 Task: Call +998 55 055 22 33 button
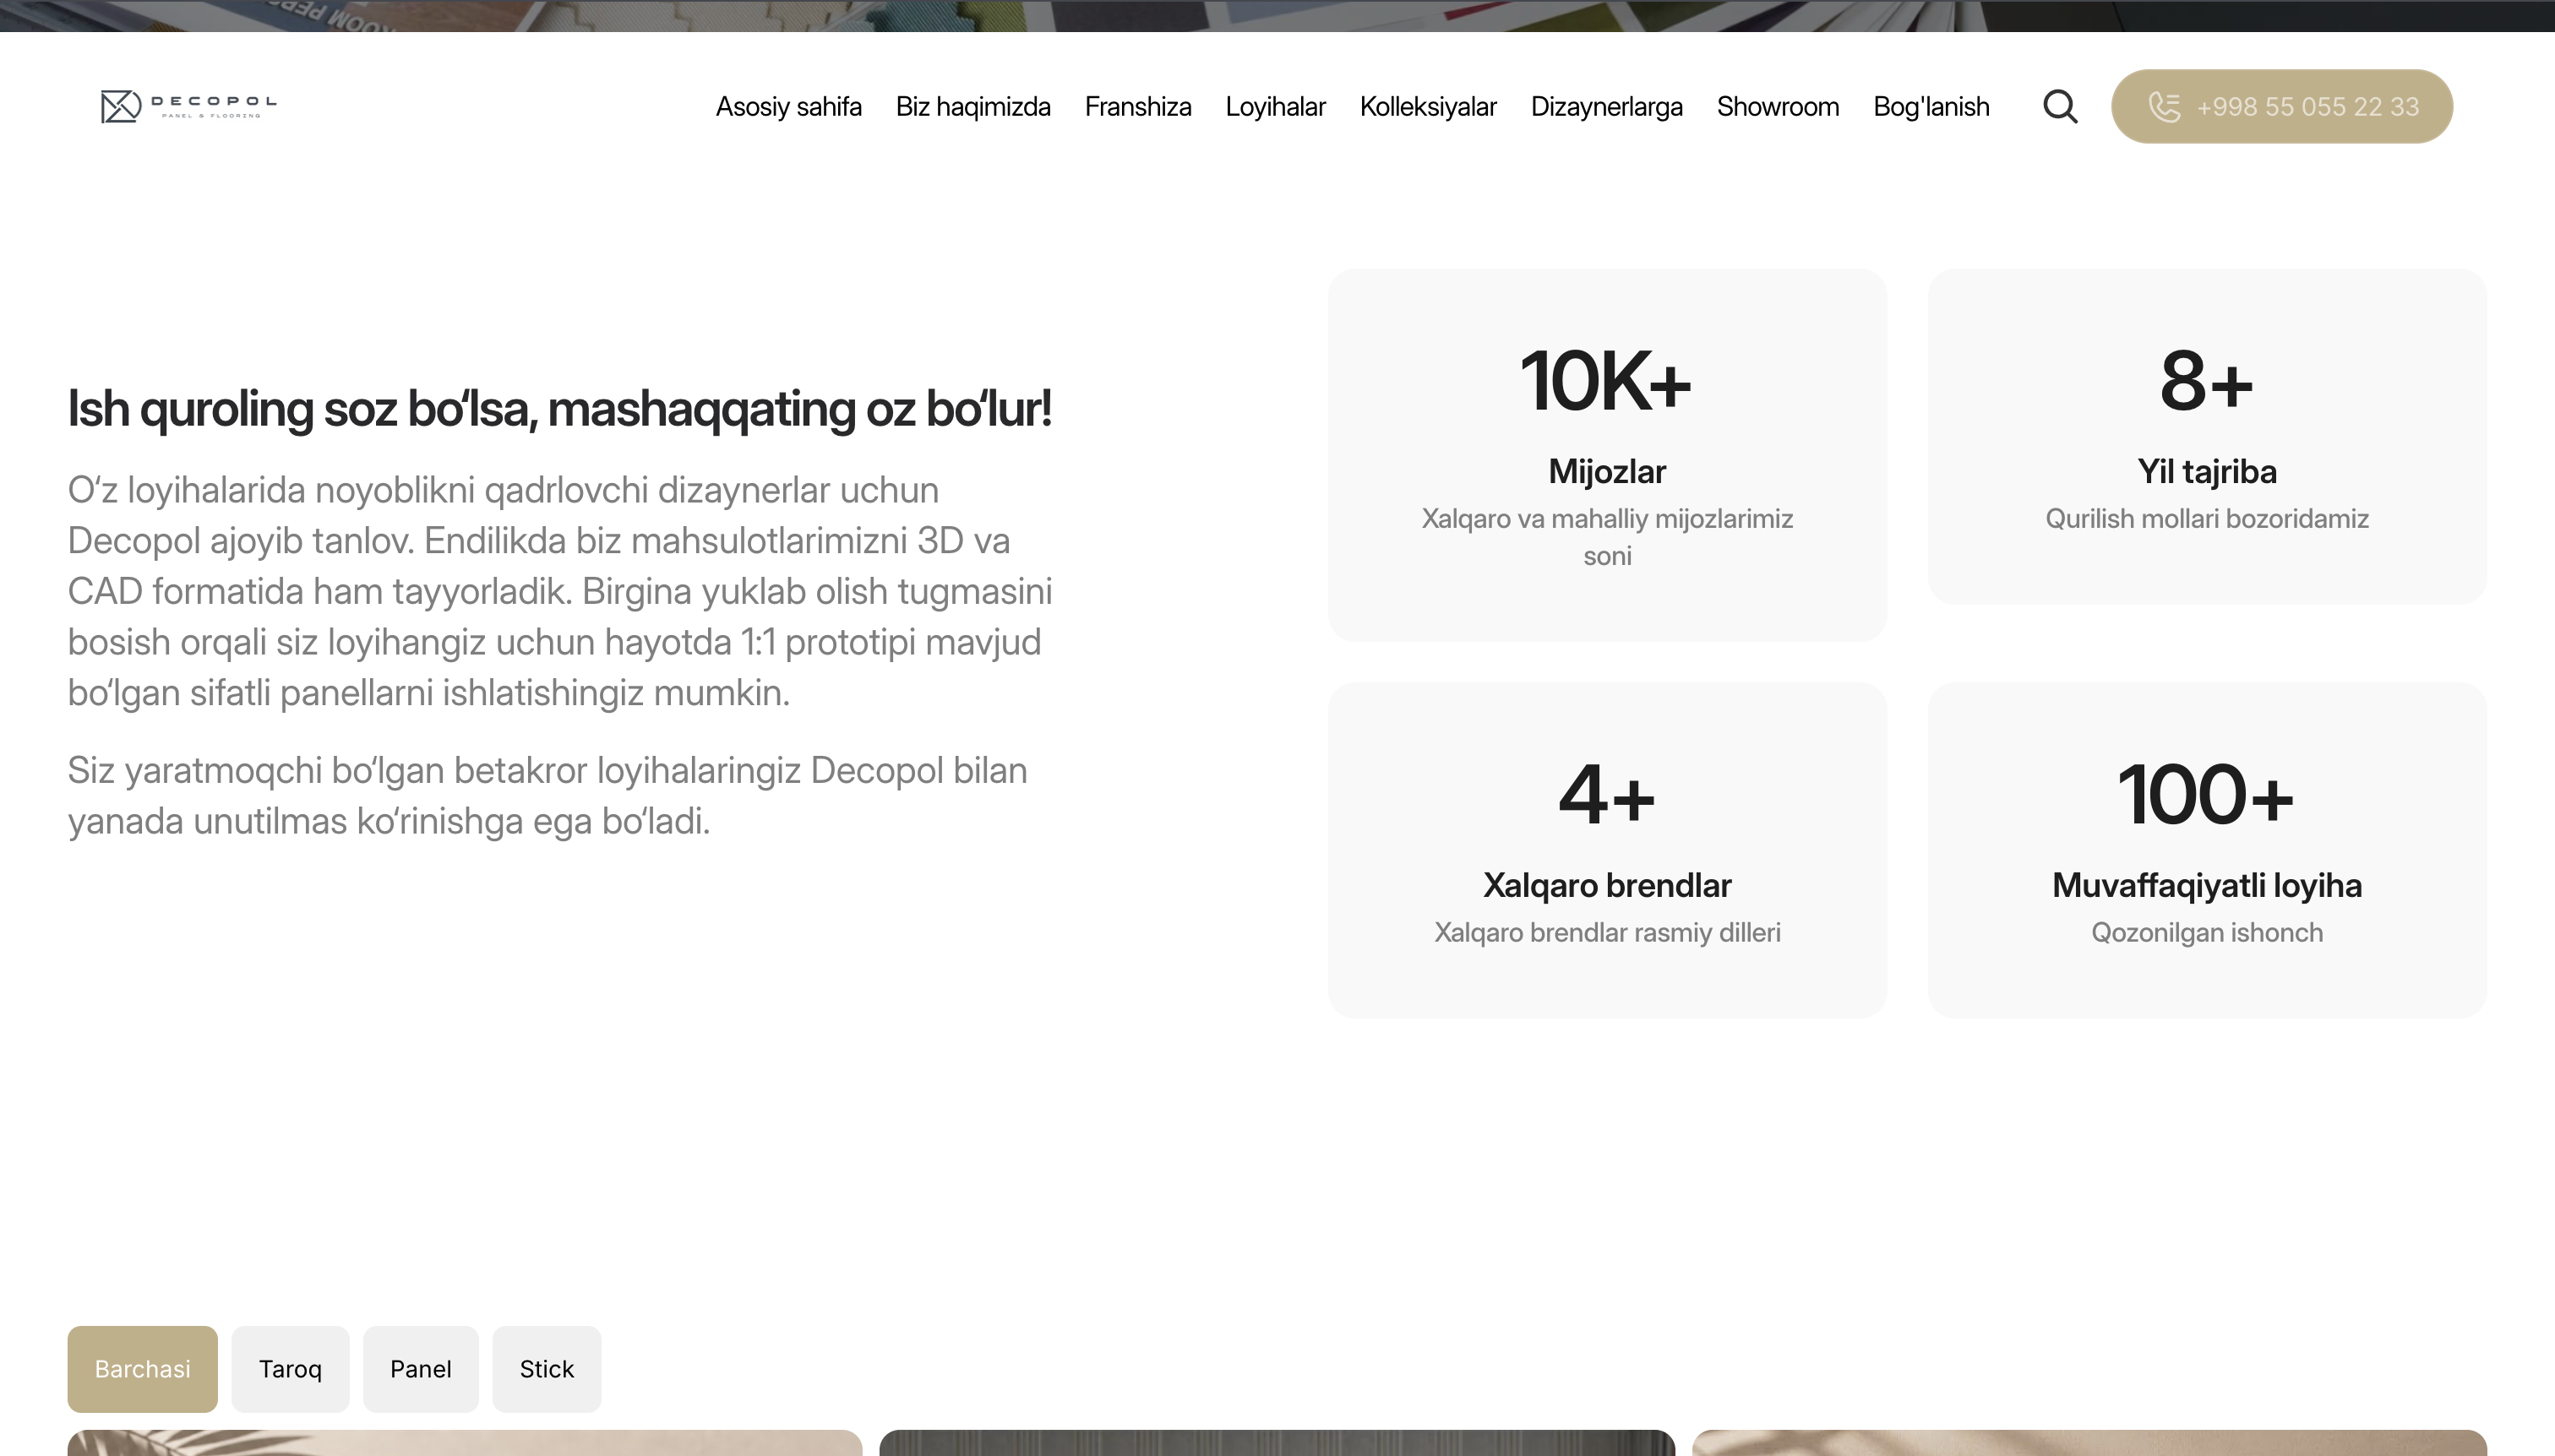(x=2281, y=106)
